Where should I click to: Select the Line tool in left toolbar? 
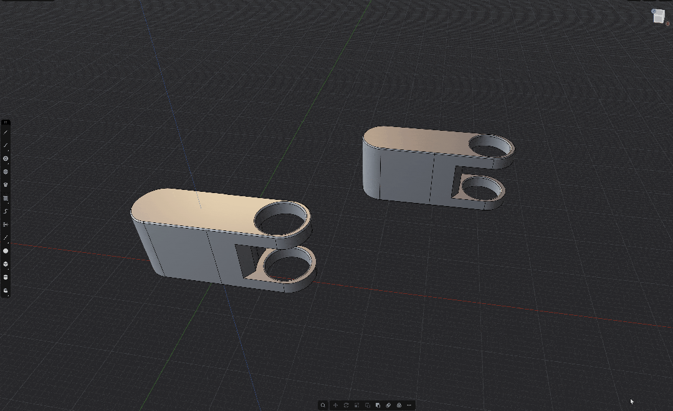(x=6, y=132)
